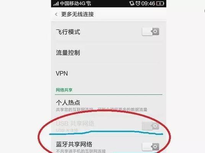Open the VPN settings entry
This screenshot has width=205, height=153.
109,73
